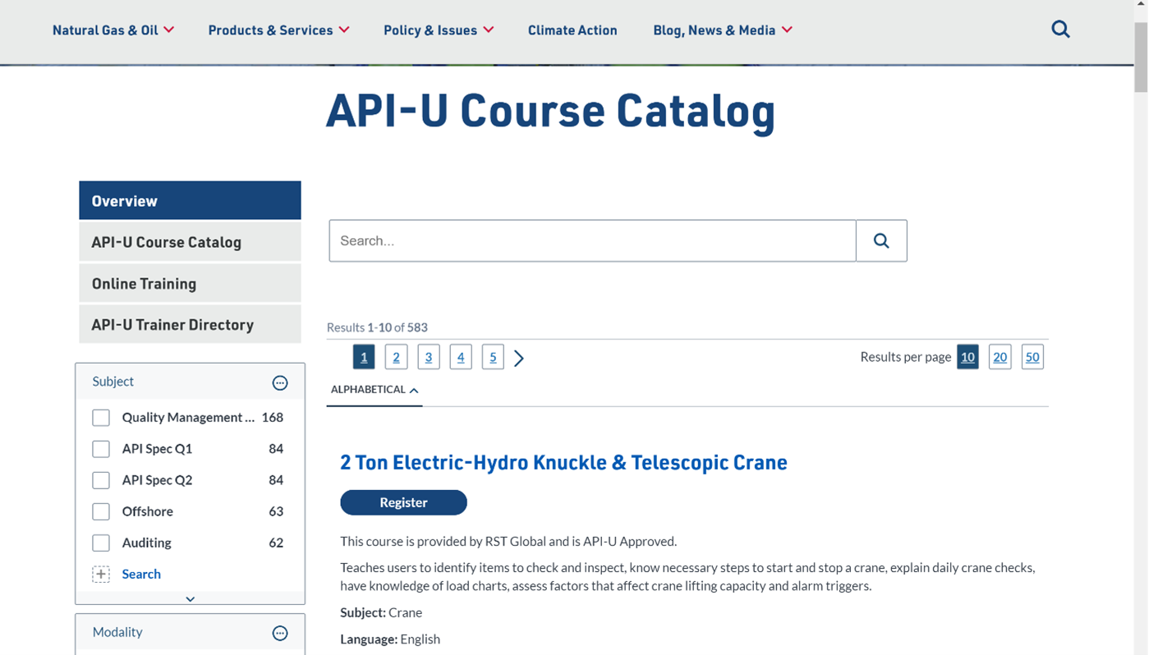
Task: Select Climate Action in the navigation
Action: [572, 30]
